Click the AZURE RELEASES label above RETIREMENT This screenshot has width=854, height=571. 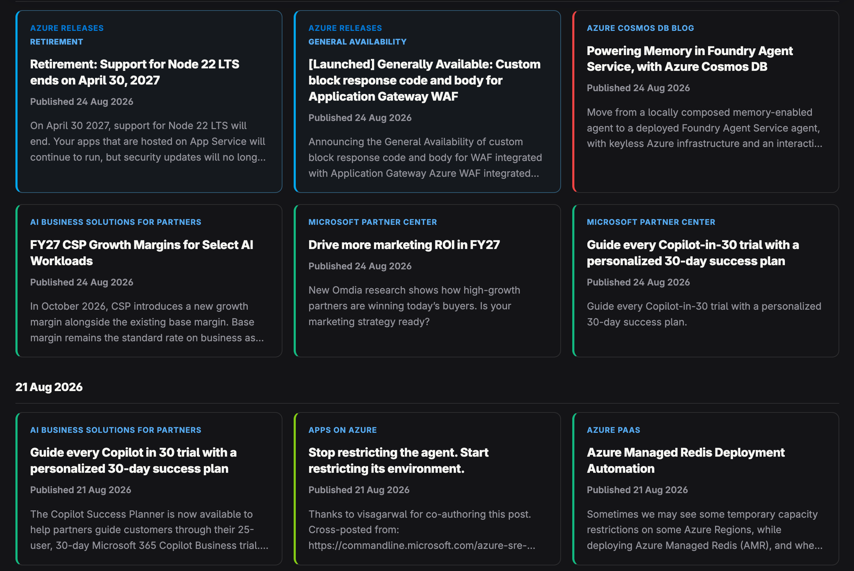pyautogui.click(x=67, y=28)
